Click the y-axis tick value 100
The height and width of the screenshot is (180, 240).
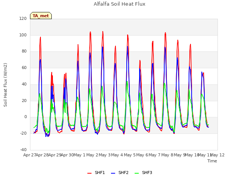coord(23,35)
